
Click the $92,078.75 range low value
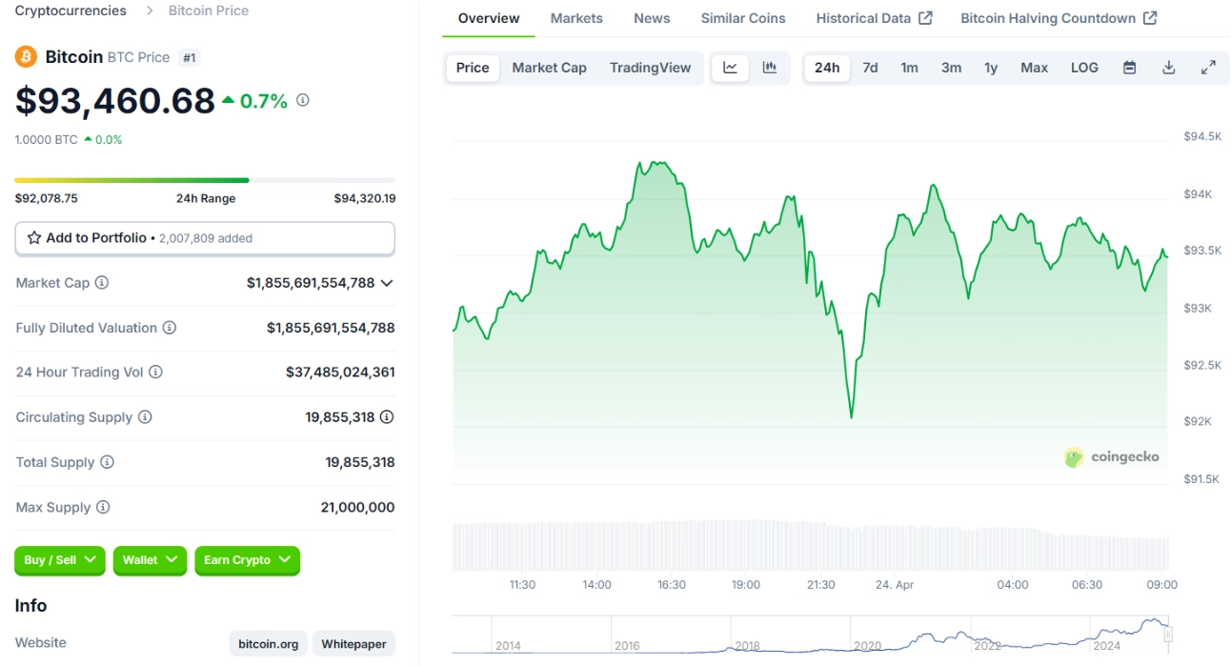click(x=46, y=198)
